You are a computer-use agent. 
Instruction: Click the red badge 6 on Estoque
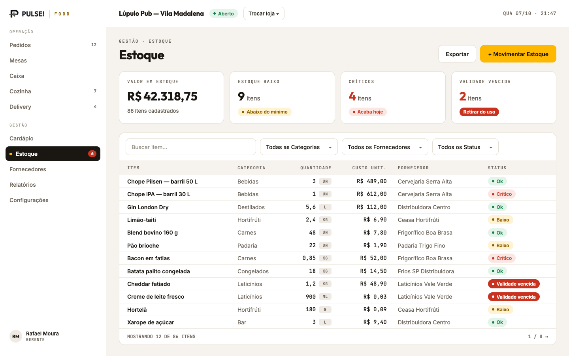[x=92, y=154]
